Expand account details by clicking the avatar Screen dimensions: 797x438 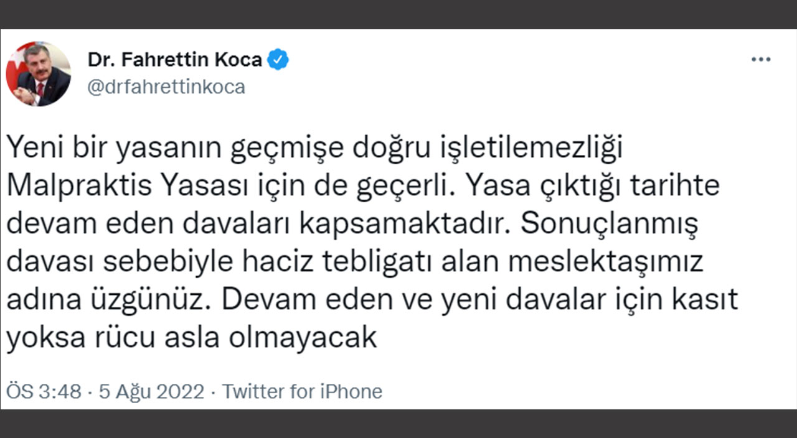click(40, 73)
